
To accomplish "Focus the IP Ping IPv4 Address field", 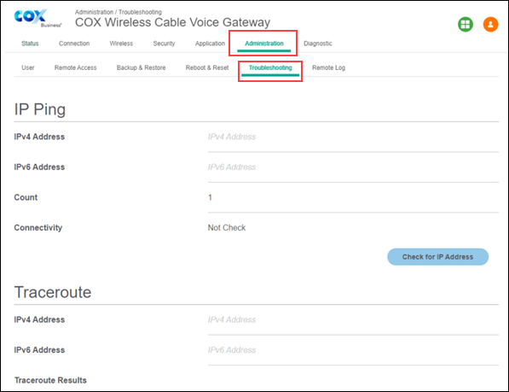I will point(353,137).
